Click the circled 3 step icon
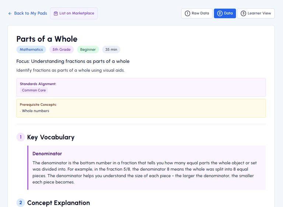This screenshot has height=207, width=283. pos(243,13)
